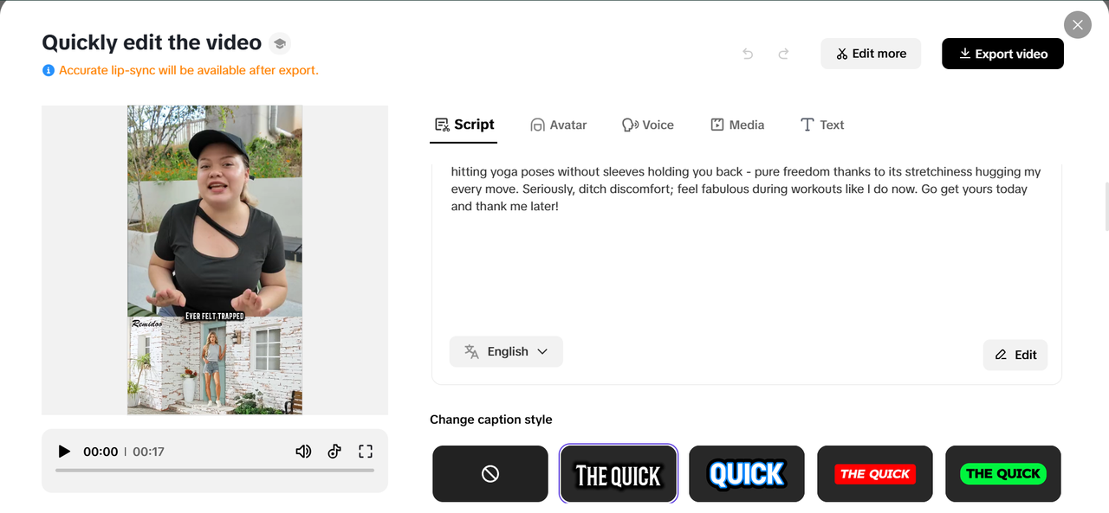
Task: Click the TikTok icon in player
Action: click(334, 452)
